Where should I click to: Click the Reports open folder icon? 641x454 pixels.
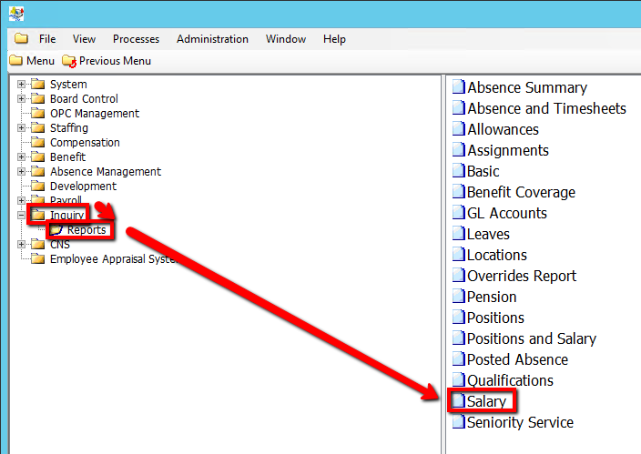tap(56, 230)
